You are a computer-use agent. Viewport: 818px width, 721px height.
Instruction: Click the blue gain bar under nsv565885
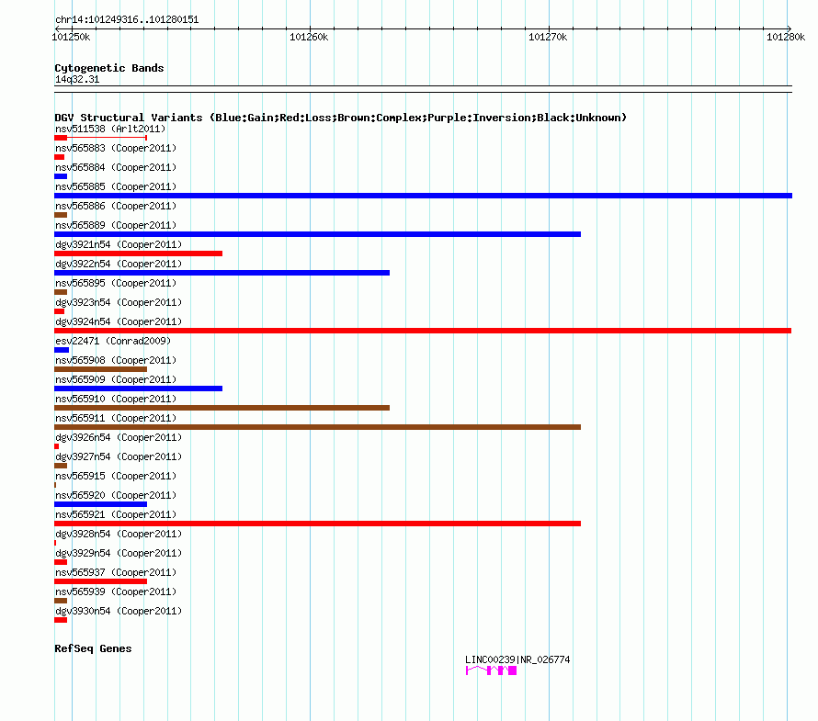(x=423, y=196)
